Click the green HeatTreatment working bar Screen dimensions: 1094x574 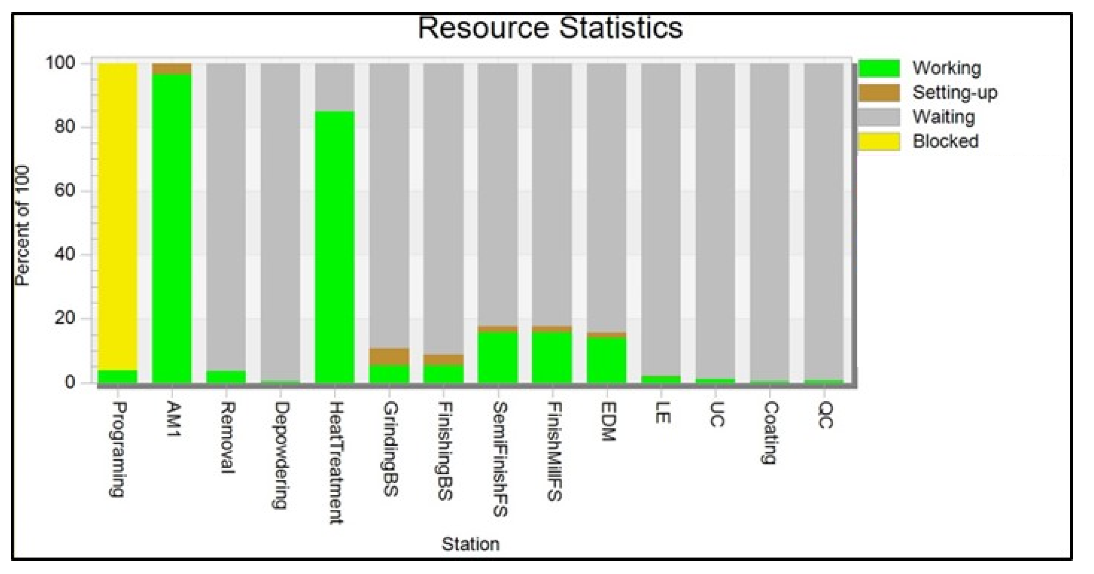click(335, 246)
